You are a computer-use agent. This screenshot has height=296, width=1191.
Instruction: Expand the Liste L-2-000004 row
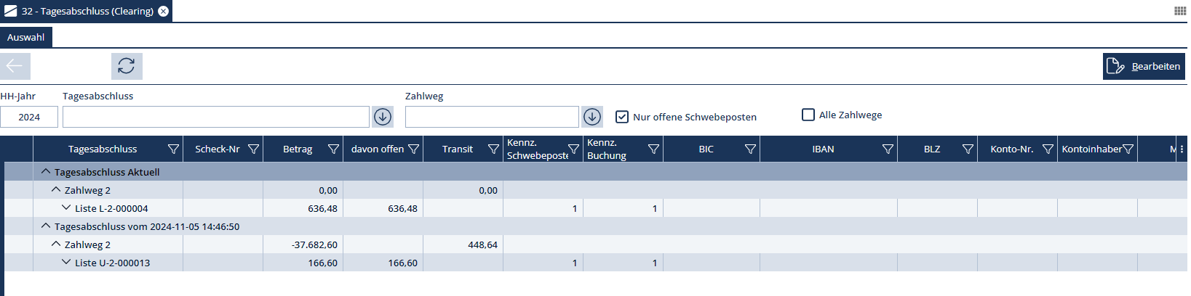(66, 208)
